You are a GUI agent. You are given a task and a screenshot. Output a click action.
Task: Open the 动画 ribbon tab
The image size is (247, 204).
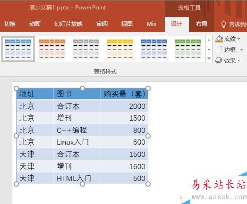35,24
